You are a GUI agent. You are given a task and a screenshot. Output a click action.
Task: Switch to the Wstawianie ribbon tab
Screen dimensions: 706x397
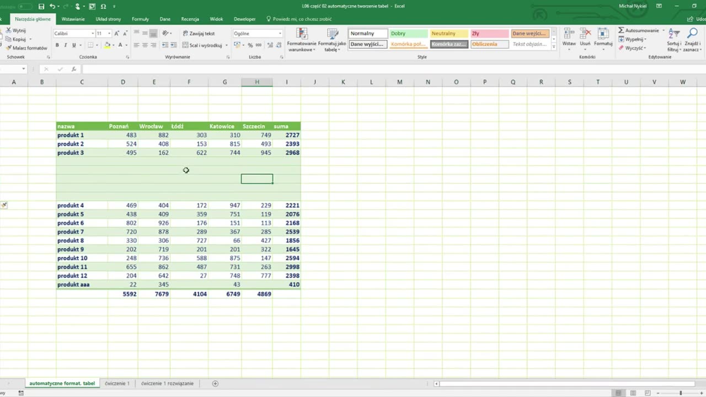pos(73,19)
